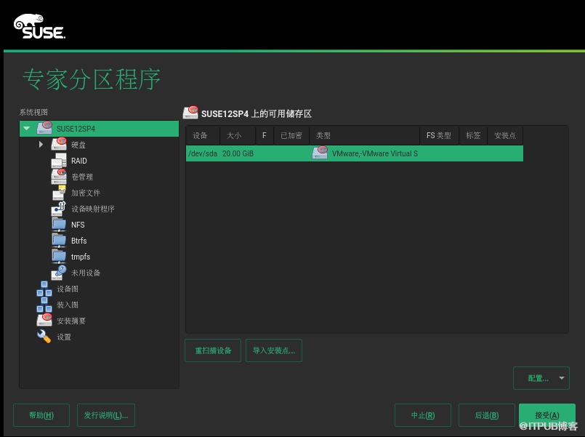Screen dimensions: 585x437
Task: Click the disk icon beside storage heading
Action: pyautogui.click(x=190, y=113)
